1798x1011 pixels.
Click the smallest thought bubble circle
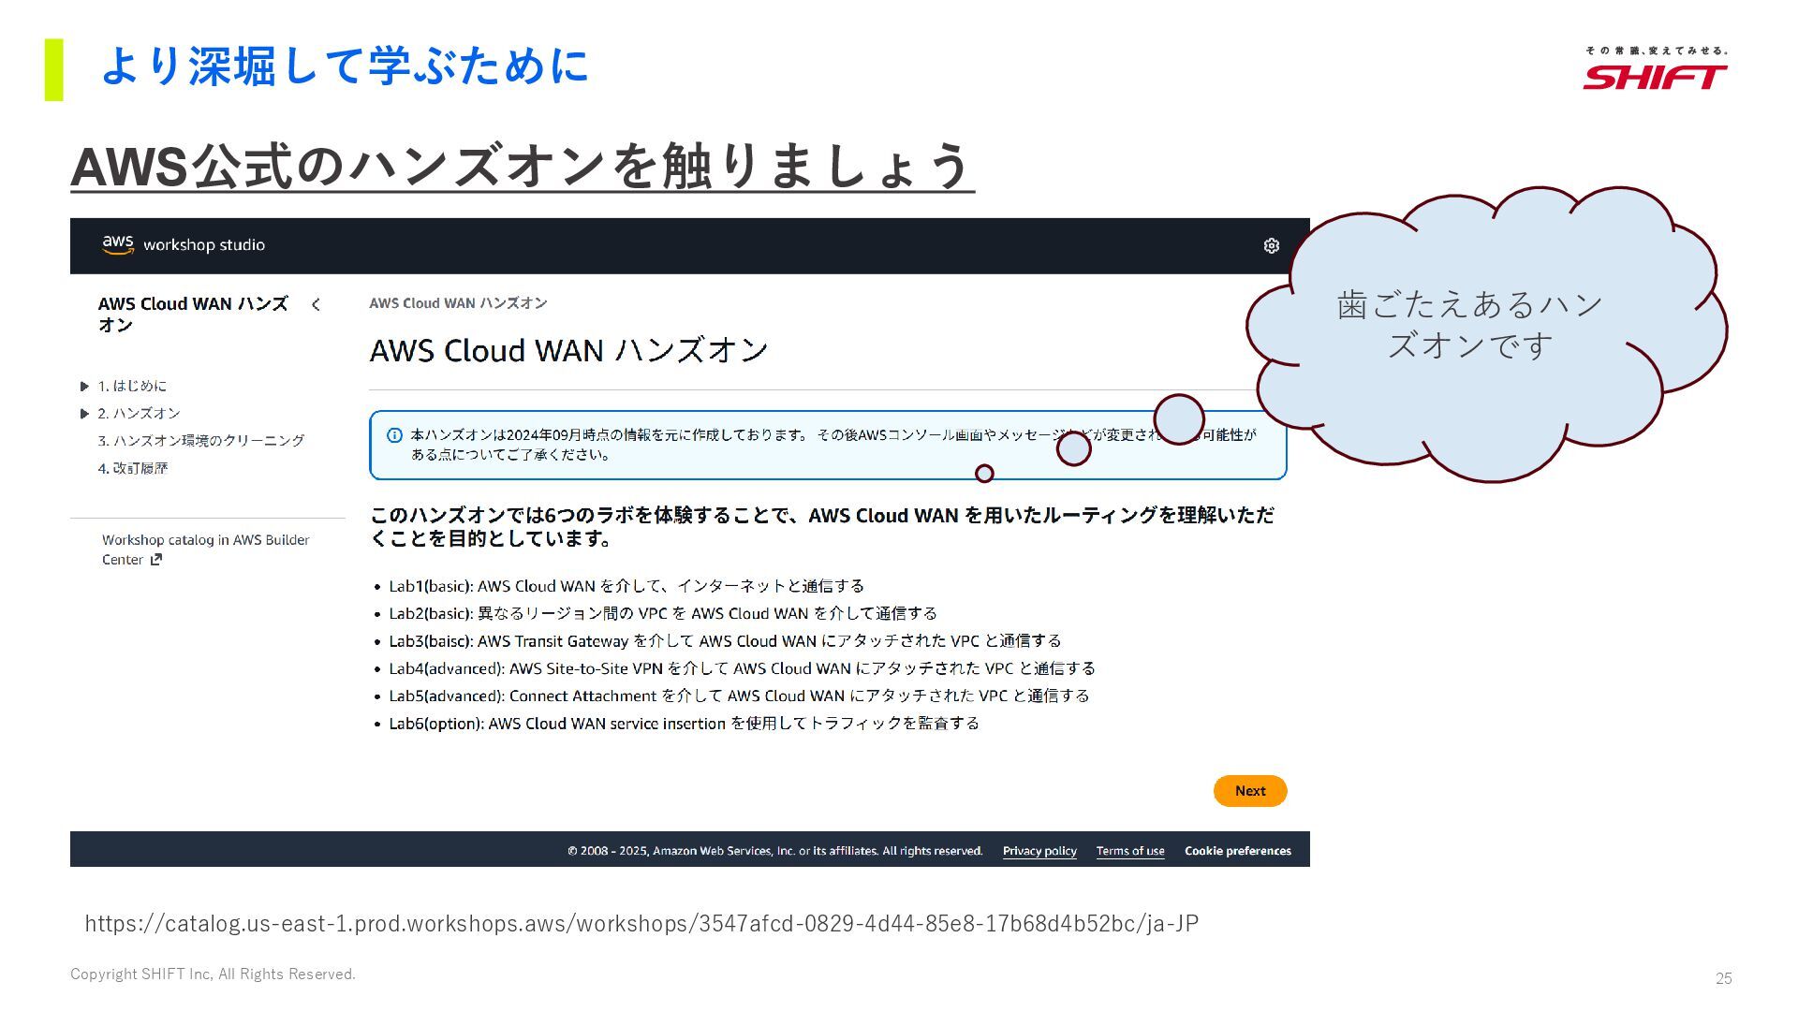984,474
